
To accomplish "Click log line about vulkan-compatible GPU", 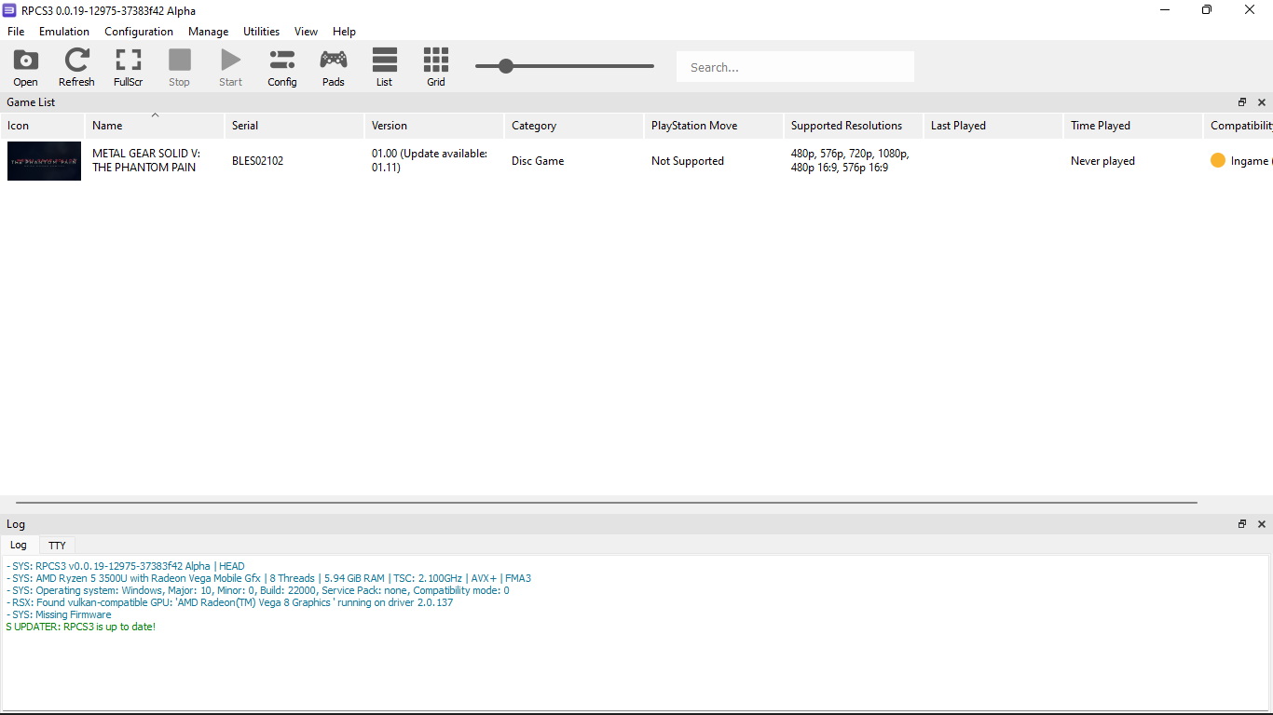I will coord(229,602).
